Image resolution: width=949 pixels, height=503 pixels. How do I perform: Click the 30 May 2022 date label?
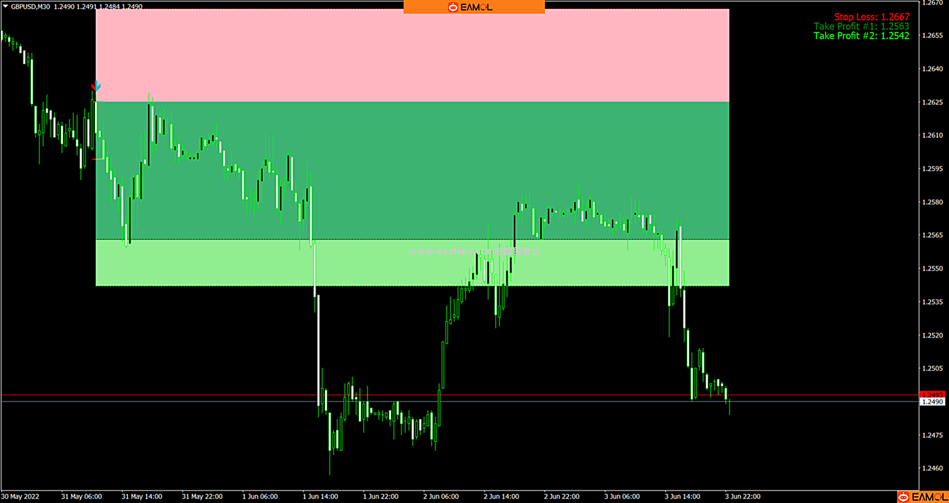pos(20,496)
